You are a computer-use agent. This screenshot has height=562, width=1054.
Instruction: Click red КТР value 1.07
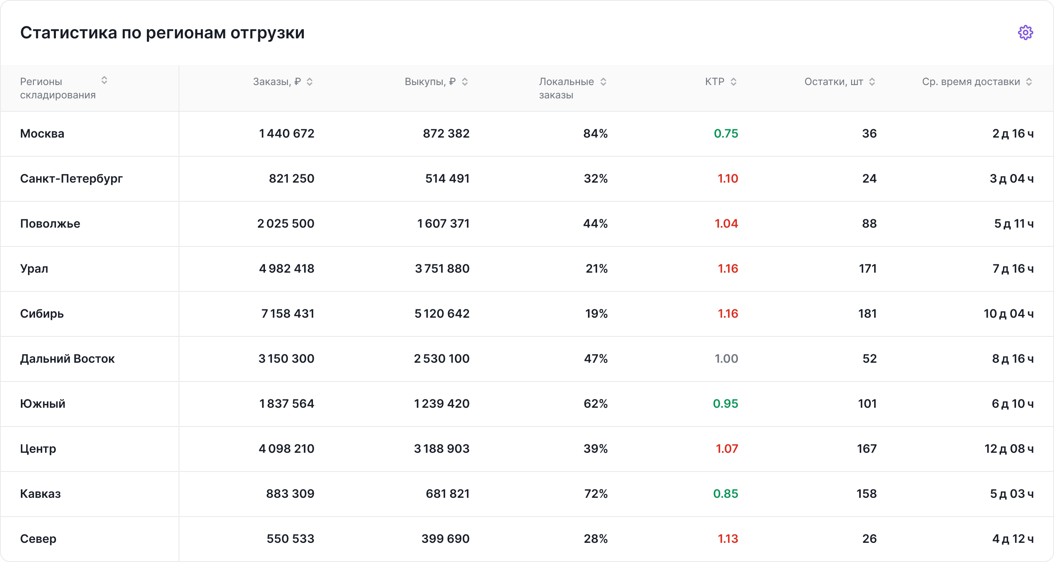(x=727, y=449)
